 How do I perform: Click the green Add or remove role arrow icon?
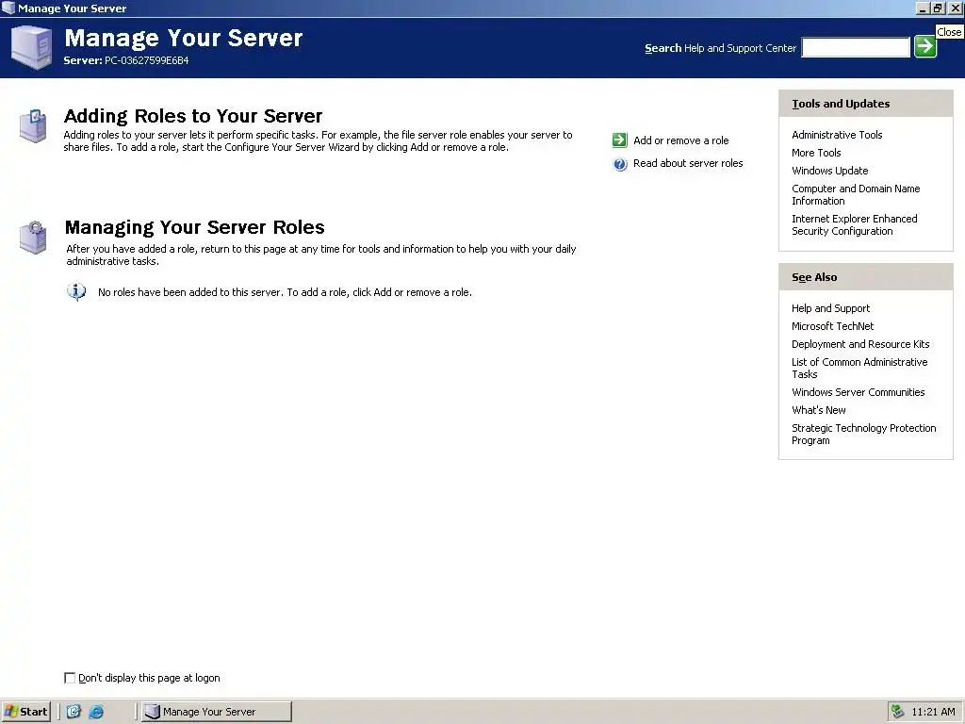(x=620, y=140)
